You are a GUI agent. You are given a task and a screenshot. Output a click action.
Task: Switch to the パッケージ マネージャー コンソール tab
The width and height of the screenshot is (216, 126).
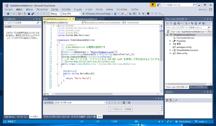tap(56, 117)
